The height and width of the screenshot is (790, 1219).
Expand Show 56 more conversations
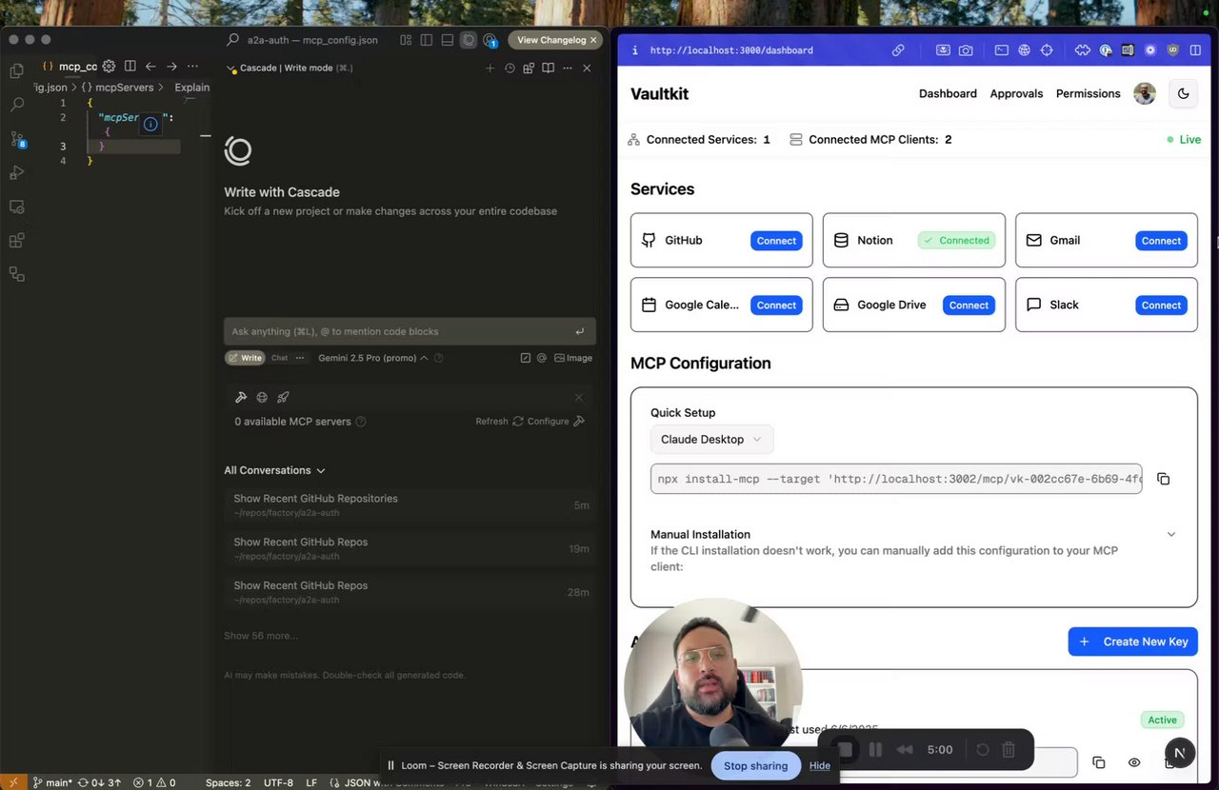point(261,635)
